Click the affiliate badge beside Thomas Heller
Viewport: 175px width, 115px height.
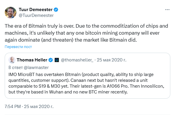click(x=57, y=60)
